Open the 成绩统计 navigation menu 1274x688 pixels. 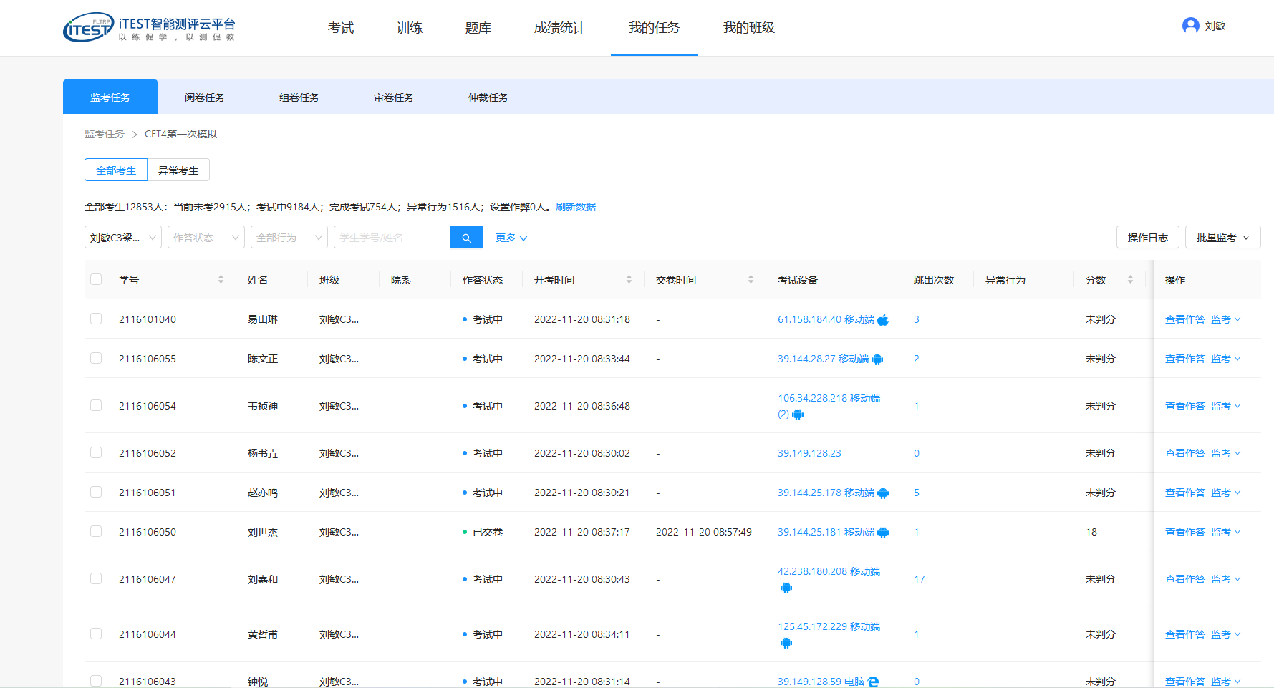(x=559, y=28)
